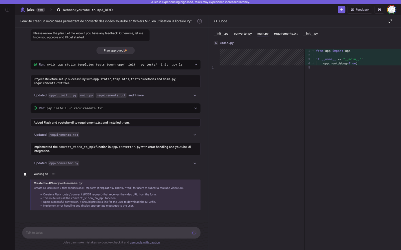401x250 pixels.
Task: Click the jules wordmark in the header
Action: (x=30, y=10)
